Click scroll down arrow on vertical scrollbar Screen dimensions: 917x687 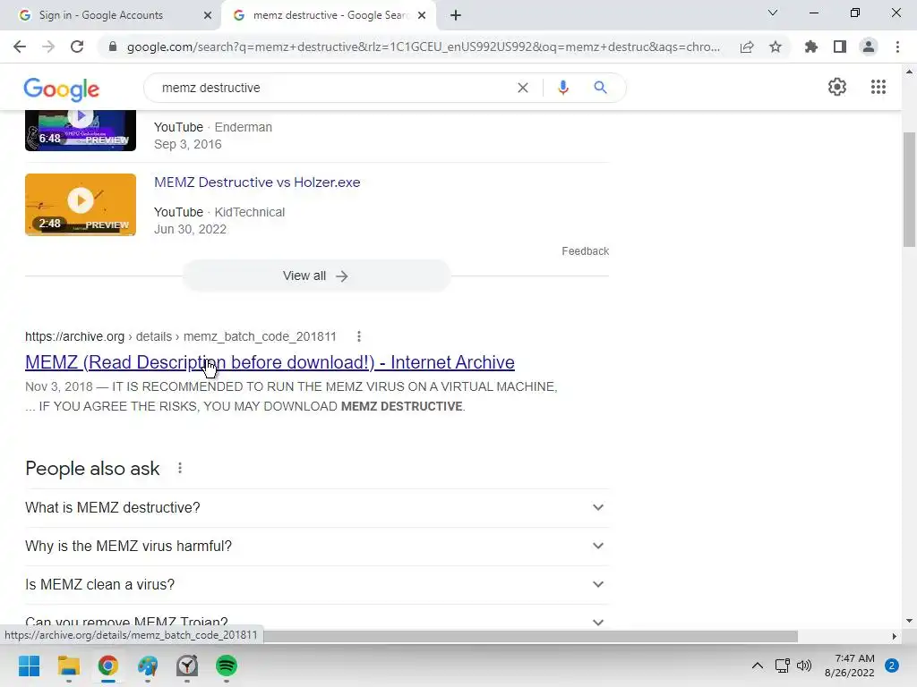pos(910,621)
